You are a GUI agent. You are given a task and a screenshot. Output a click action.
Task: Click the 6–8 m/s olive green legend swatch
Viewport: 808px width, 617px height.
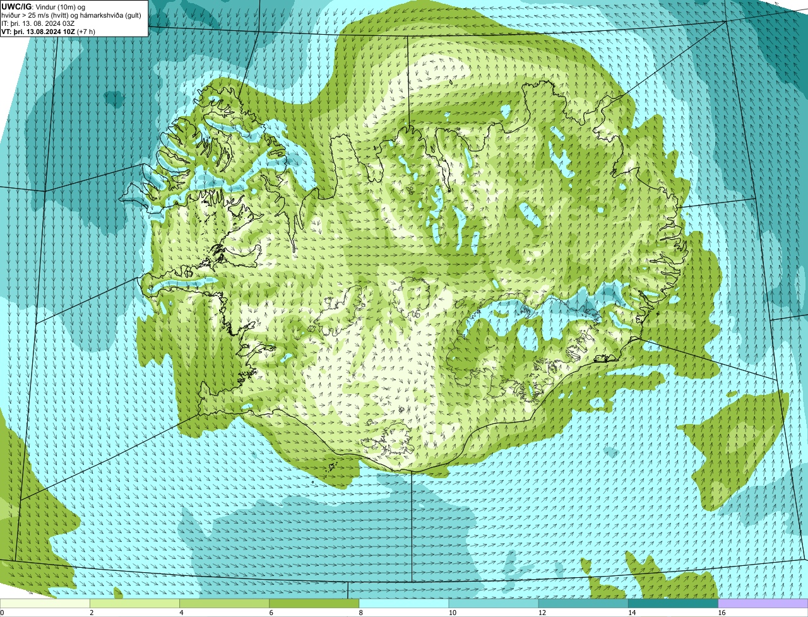(x=314, y=603)
